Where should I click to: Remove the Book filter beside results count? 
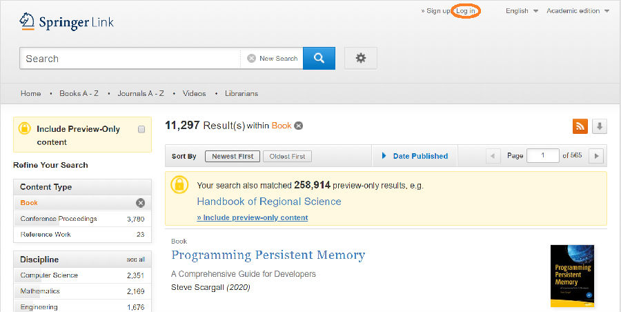coord(299,126)
